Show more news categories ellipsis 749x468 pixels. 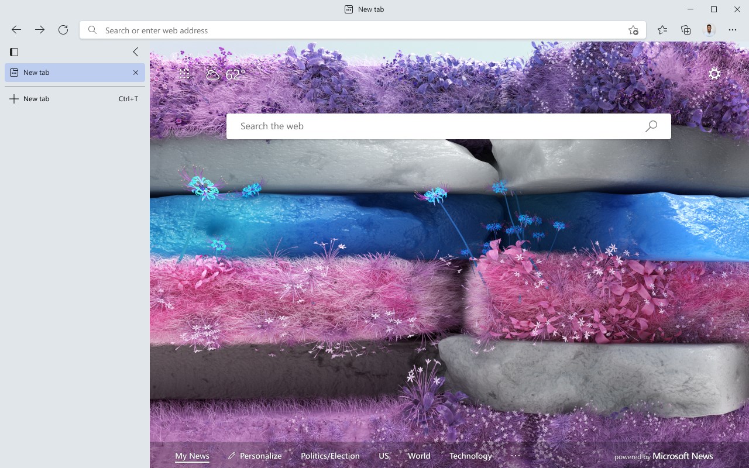click(x=516, y=456)
